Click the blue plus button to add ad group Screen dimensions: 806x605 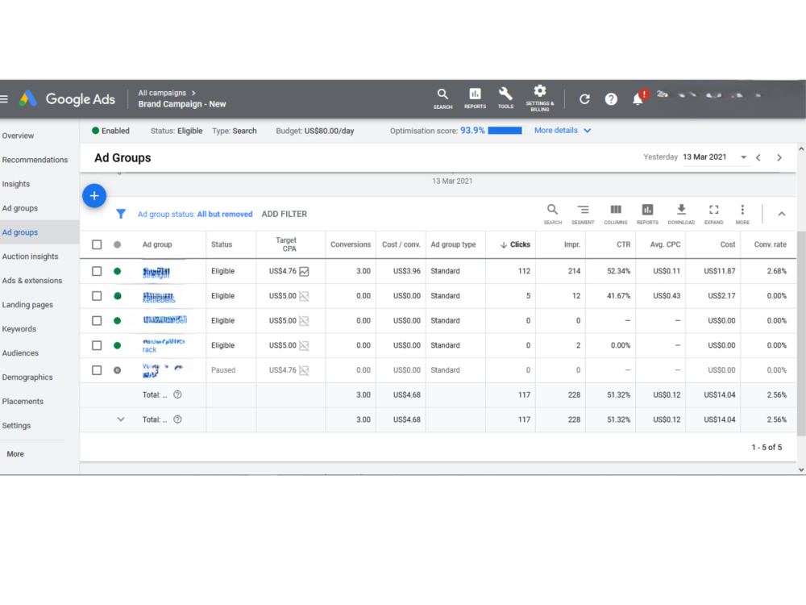click(94, 195)
